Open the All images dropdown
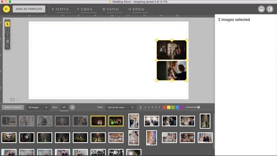Screen dimensions: 277x156 (x=38, y=107)
